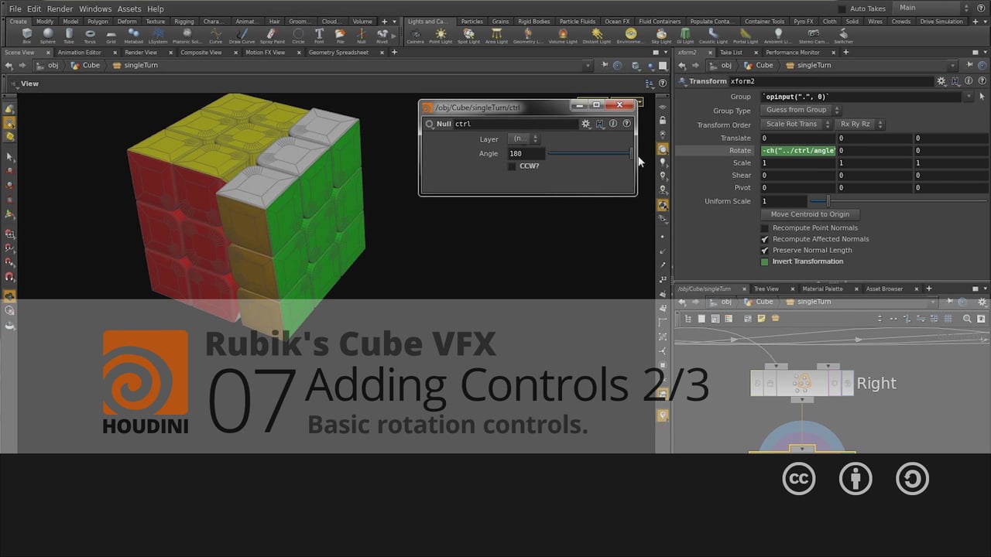Open the Windows menu
This screenshot has height=557, width=991.
click(94, 9)
